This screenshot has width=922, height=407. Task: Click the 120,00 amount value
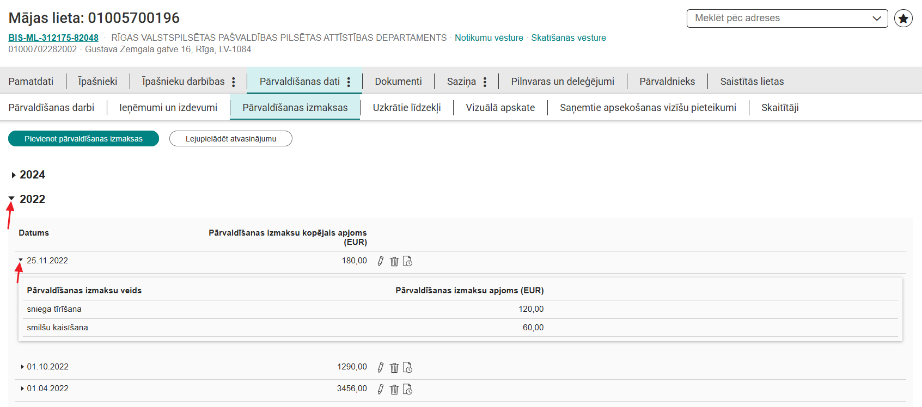(531, 309)
